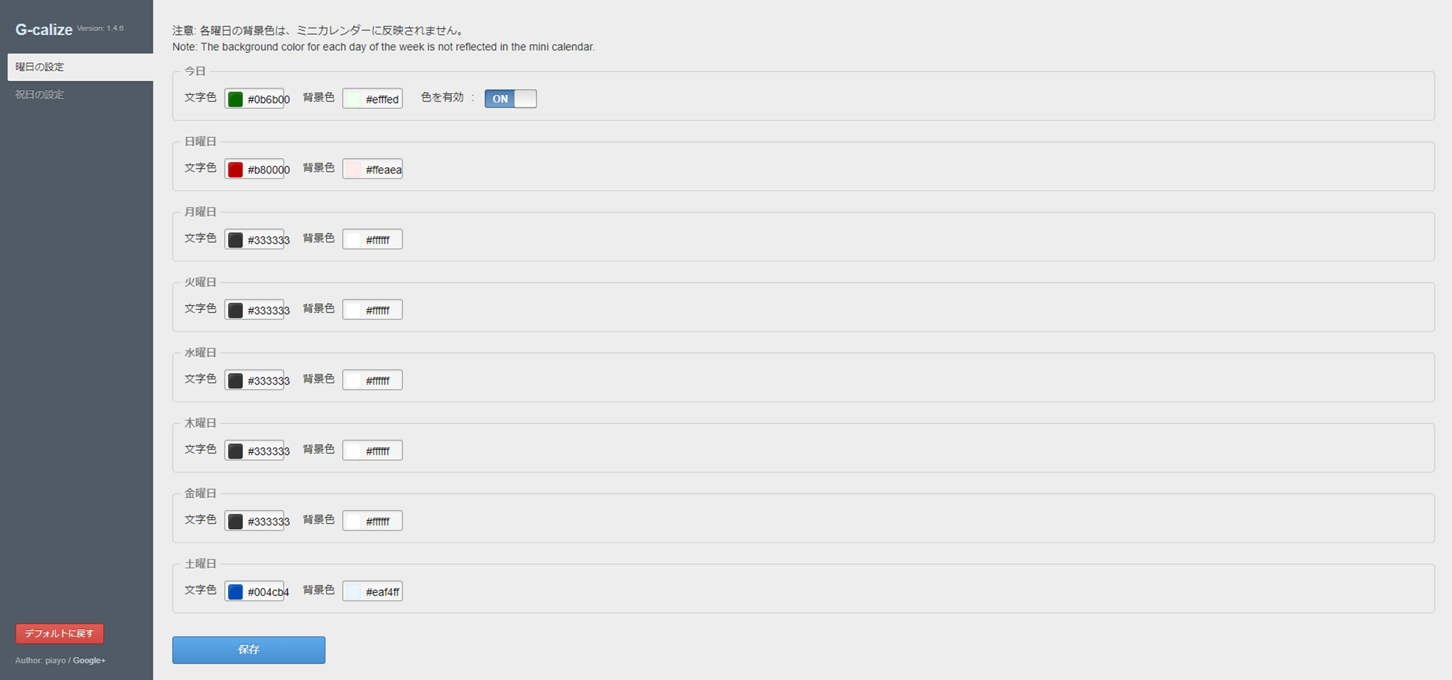Click the G-calize title logo
The height and width of the screenshot is (680, 1452).
[x=44, y=30]
